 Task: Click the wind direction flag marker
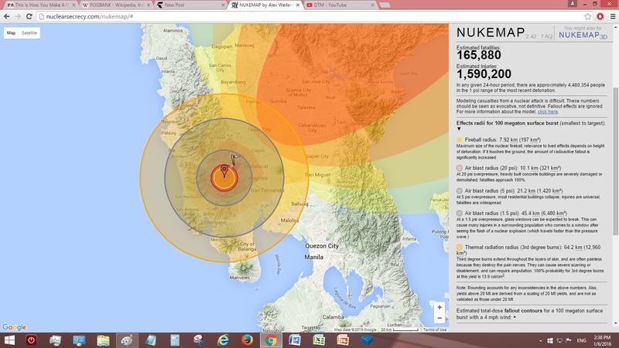coord(235,159)
